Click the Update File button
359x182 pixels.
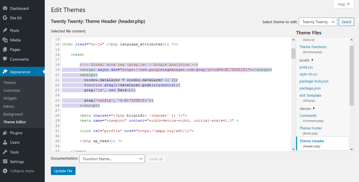click(x=63, y=171)
